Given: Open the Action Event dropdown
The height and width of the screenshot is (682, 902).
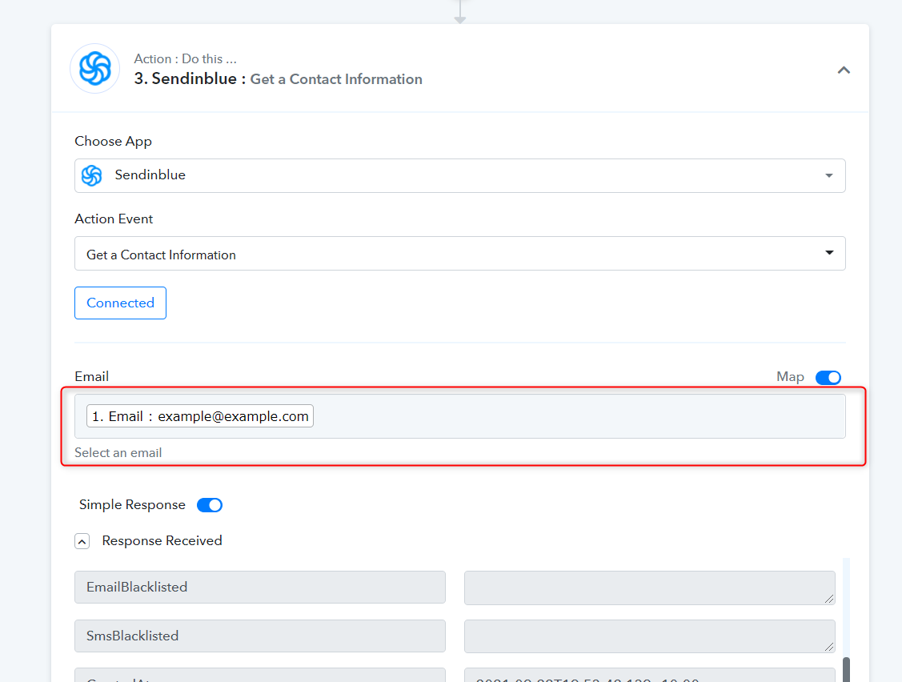Looking at the screenshot, I should coord(459,253).
